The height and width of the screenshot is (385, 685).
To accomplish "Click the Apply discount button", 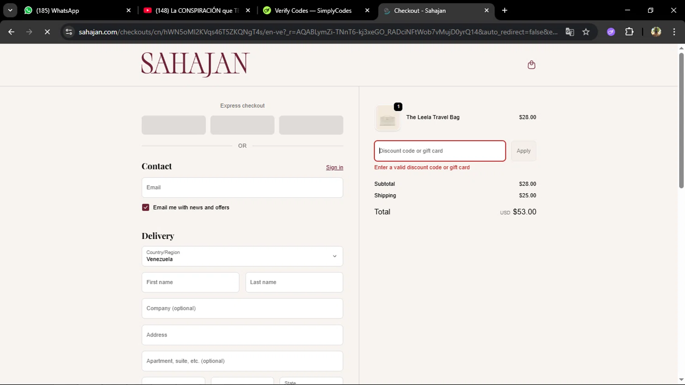I will click(x=523, y=151).
